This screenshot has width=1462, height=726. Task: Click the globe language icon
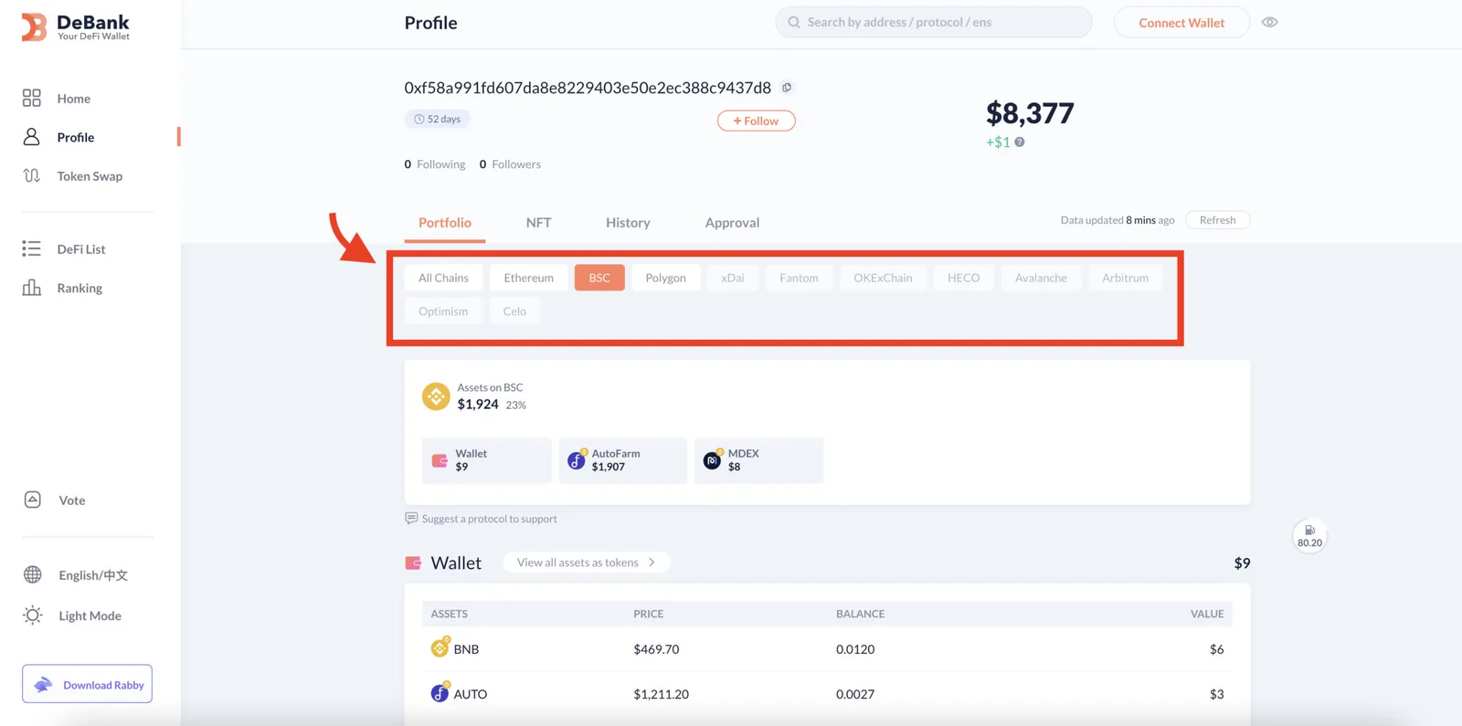pos(33,574)
